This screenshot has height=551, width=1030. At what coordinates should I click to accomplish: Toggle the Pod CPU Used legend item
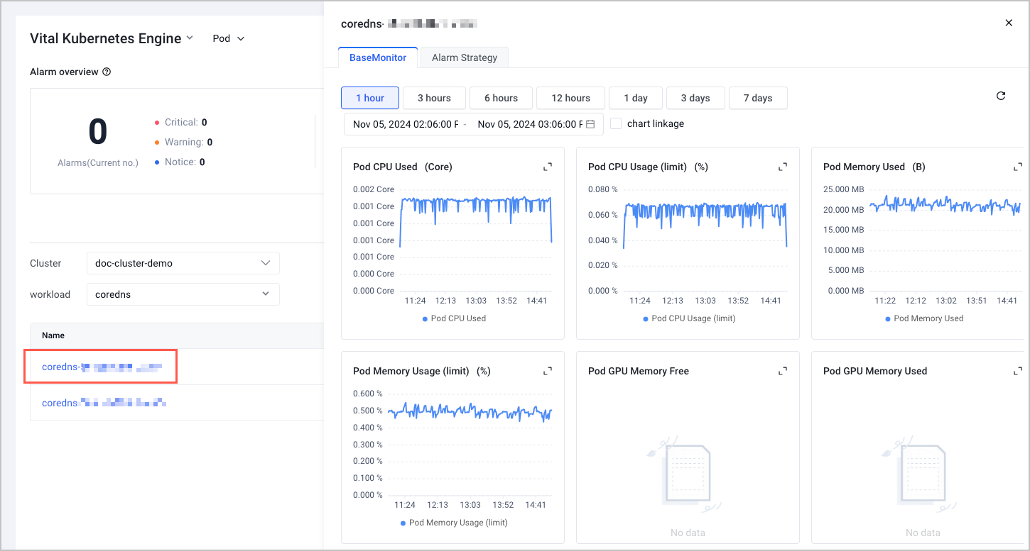455,318
